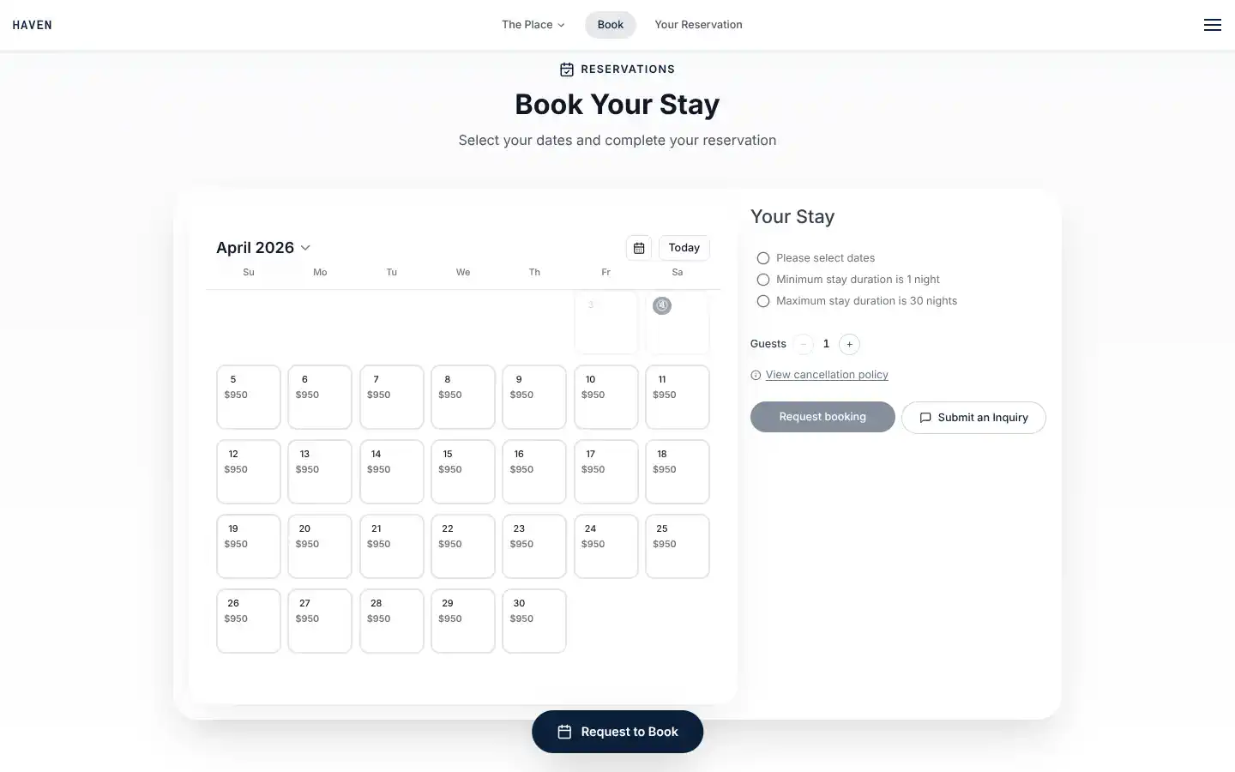Select April 15 on the calendar
The image size is (1235, 772).
(x=462, y=471)
